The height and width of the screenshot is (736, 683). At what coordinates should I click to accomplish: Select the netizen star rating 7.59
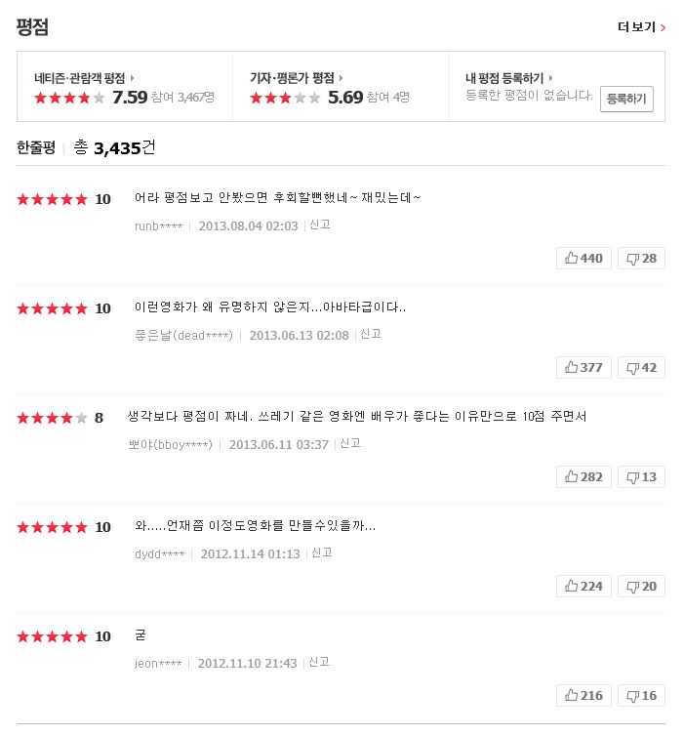tap(91, 98)
